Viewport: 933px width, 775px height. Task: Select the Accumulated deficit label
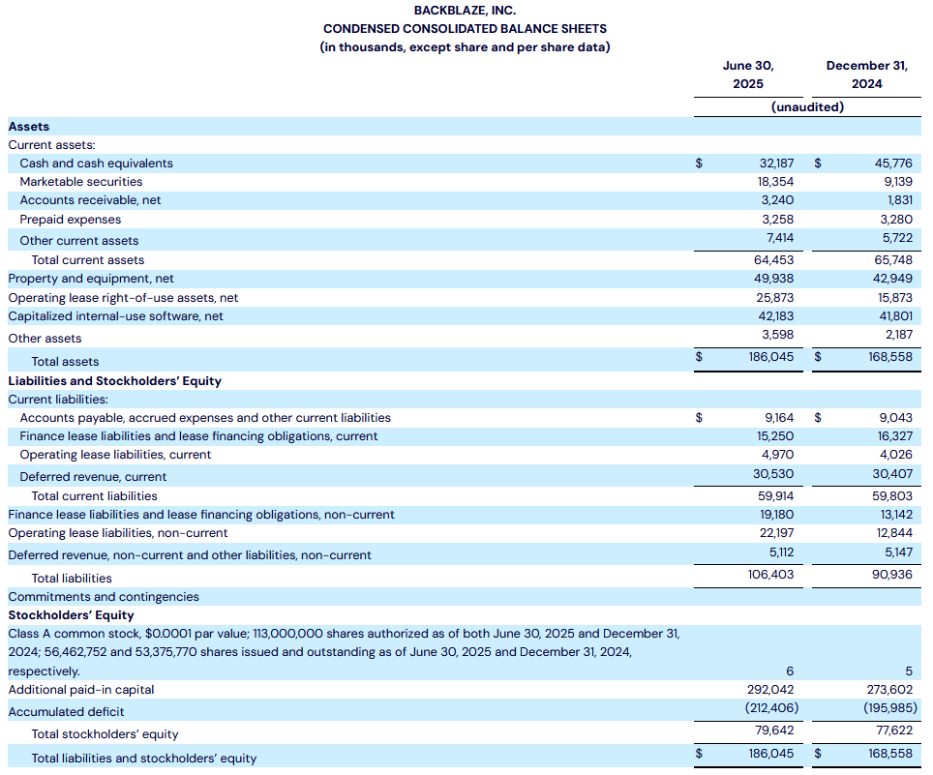66,712
